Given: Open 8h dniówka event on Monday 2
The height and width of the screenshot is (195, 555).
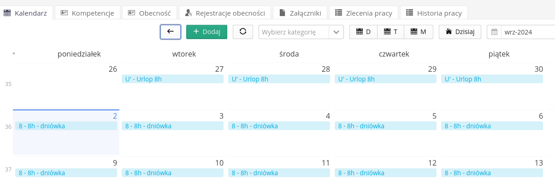Looking at the screenshot, I should [66, 126].
